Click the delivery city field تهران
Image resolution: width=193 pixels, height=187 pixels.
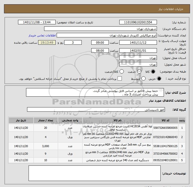138,65
